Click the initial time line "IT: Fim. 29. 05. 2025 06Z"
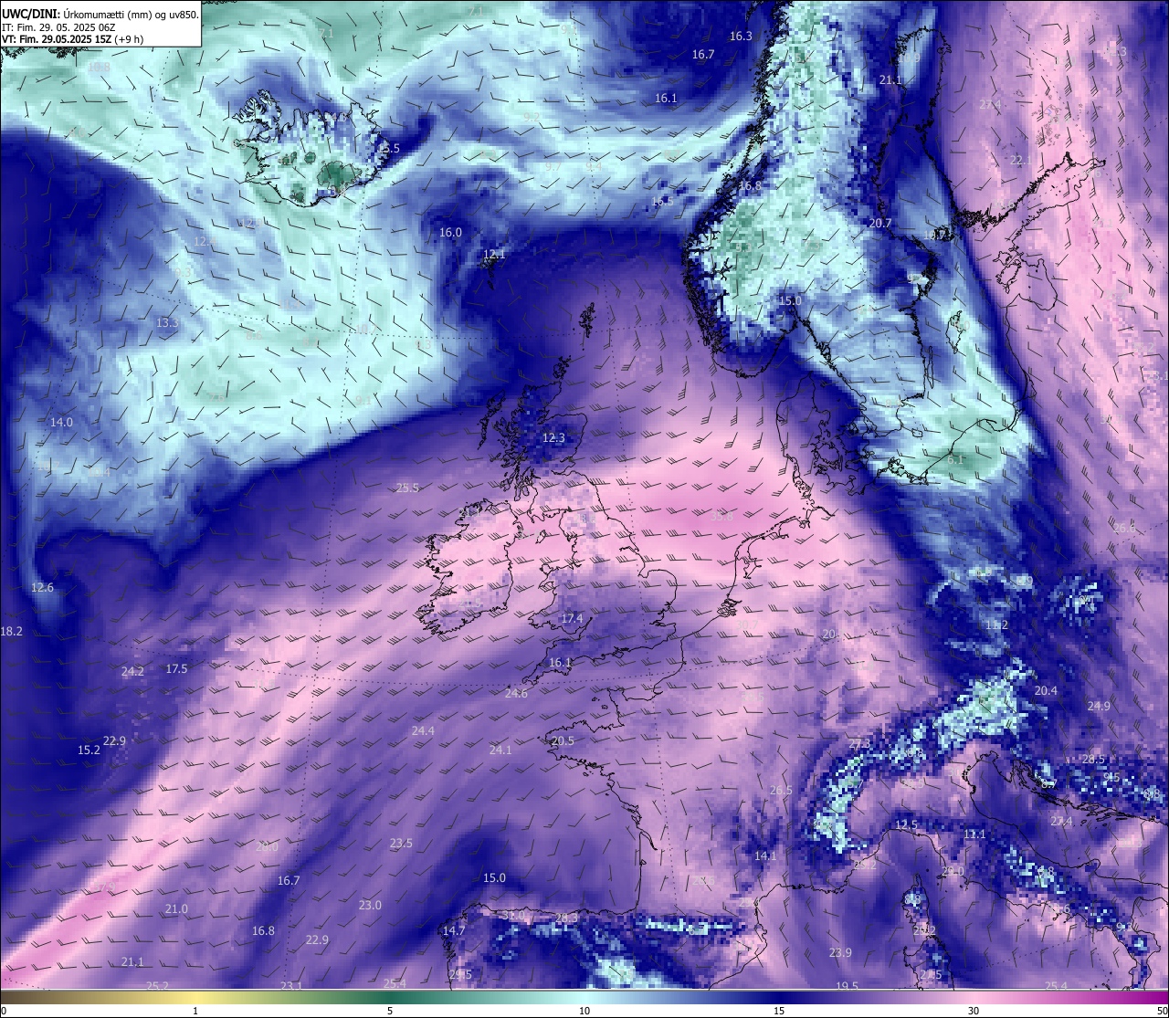The width and height of the screenshot is (1169, 1018). tap(58, 27)
